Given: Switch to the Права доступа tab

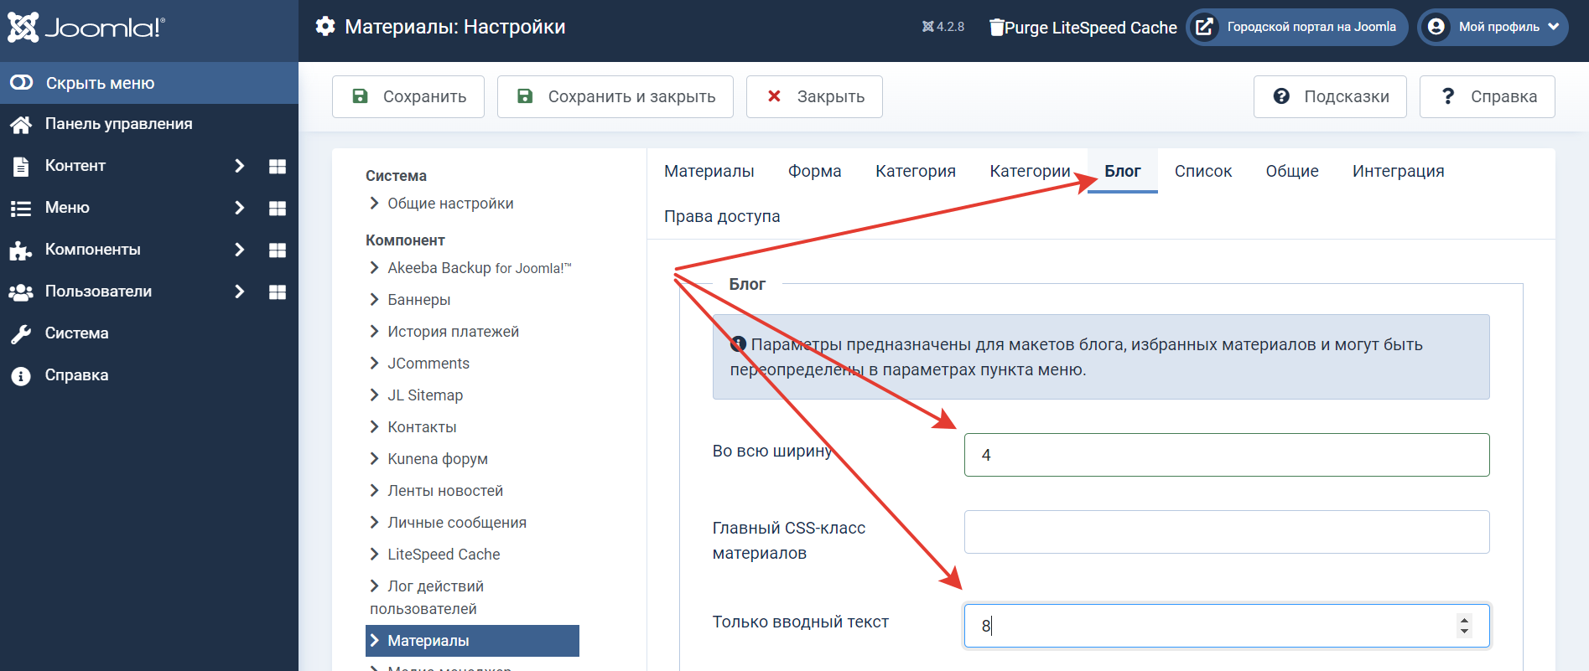Looking at the screenshot, I should coord(721,216).
